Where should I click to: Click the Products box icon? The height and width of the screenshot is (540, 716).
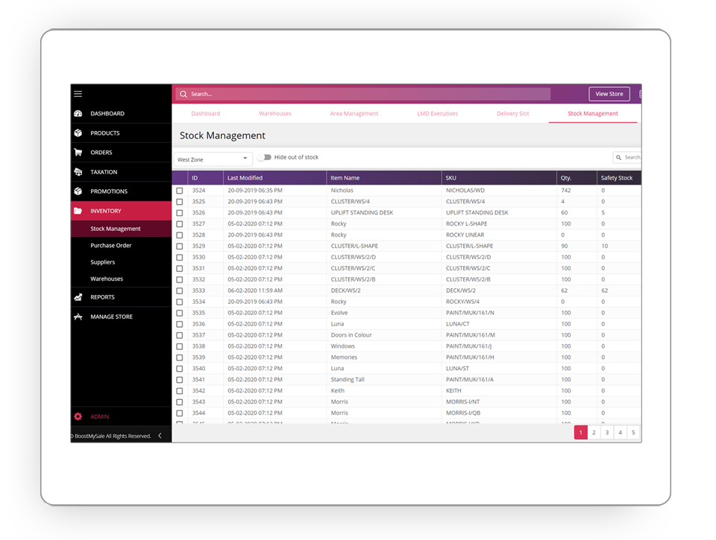[x=78, y=133]
